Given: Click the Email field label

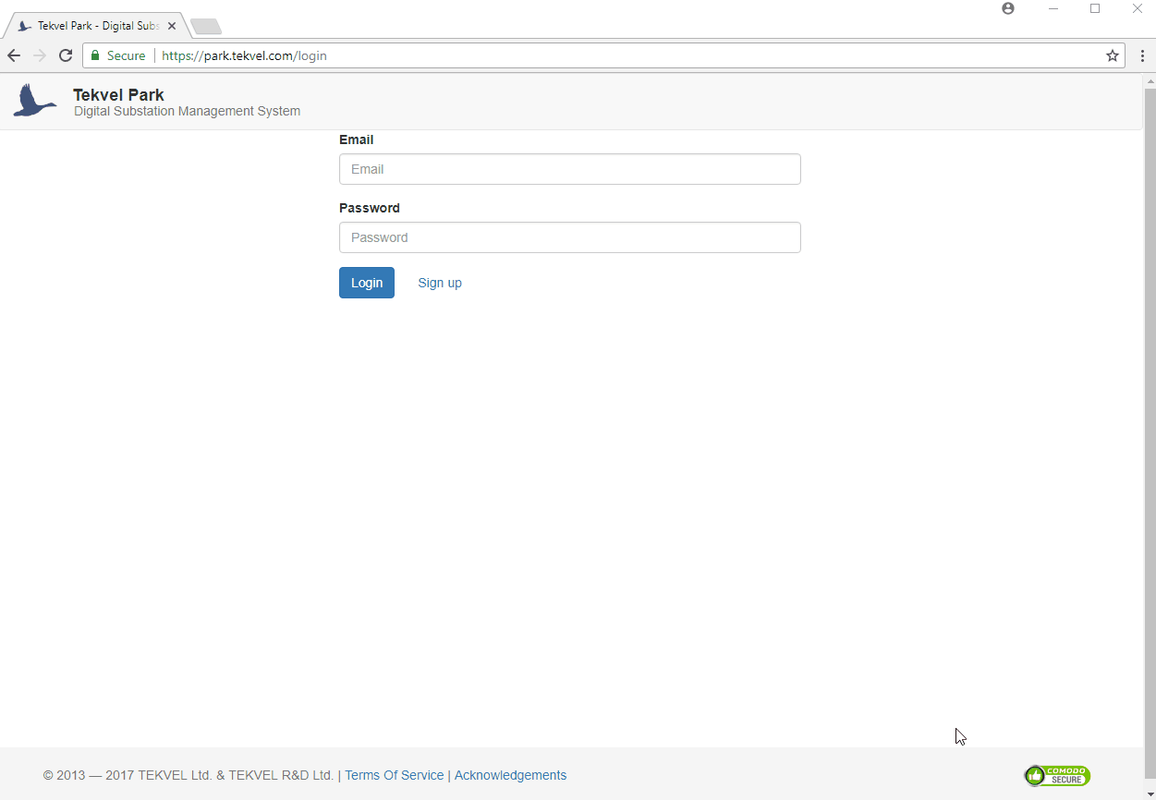Looking at the screenshot, I should tap(357, 139).
